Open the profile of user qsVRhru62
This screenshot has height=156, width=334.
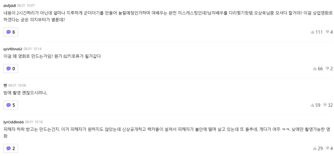[x=13, y=49]
